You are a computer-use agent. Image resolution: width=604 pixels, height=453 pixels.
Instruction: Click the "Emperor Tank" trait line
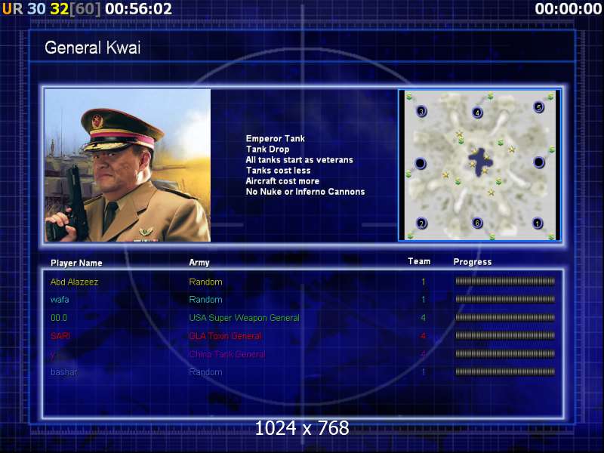[275, 138]
